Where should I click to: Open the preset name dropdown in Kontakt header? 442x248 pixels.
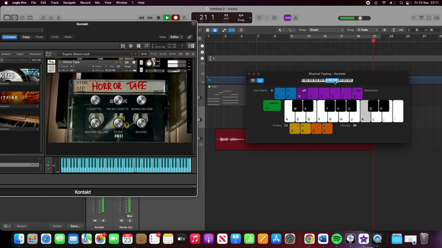22,30
